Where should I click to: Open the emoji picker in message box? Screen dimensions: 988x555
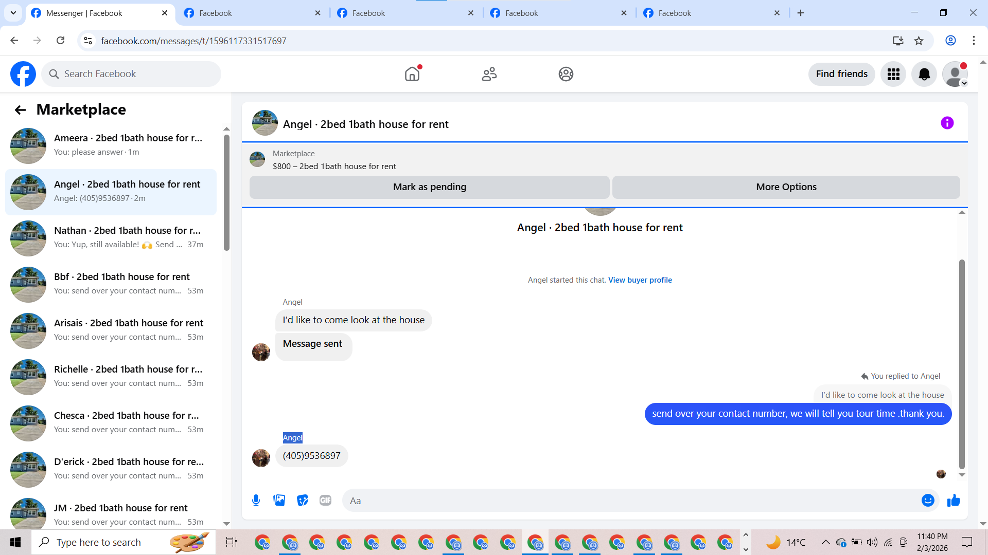pos(927,501)
